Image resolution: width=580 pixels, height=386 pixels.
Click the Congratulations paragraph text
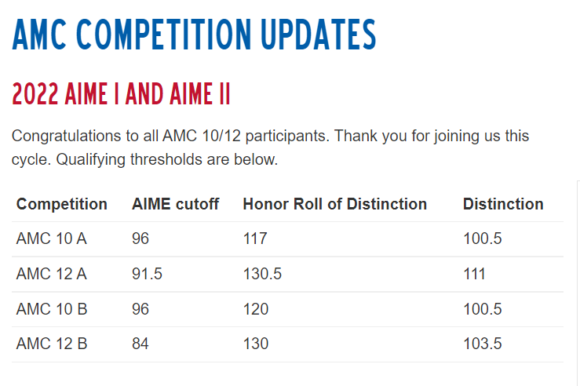271,147
